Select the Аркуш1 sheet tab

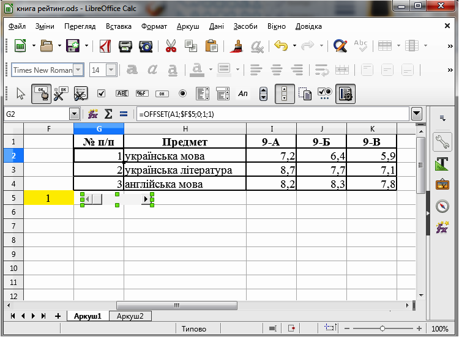click(x=88, y=316)
